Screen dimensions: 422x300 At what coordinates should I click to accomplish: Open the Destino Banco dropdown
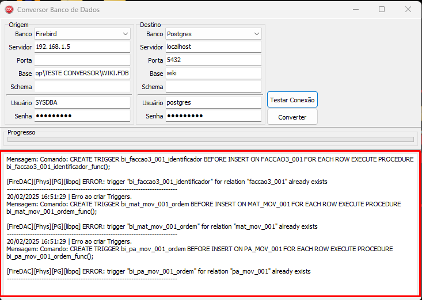(214, 34)
